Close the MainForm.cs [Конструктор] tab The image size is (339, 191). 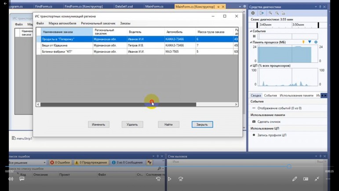tap(223, 7)
